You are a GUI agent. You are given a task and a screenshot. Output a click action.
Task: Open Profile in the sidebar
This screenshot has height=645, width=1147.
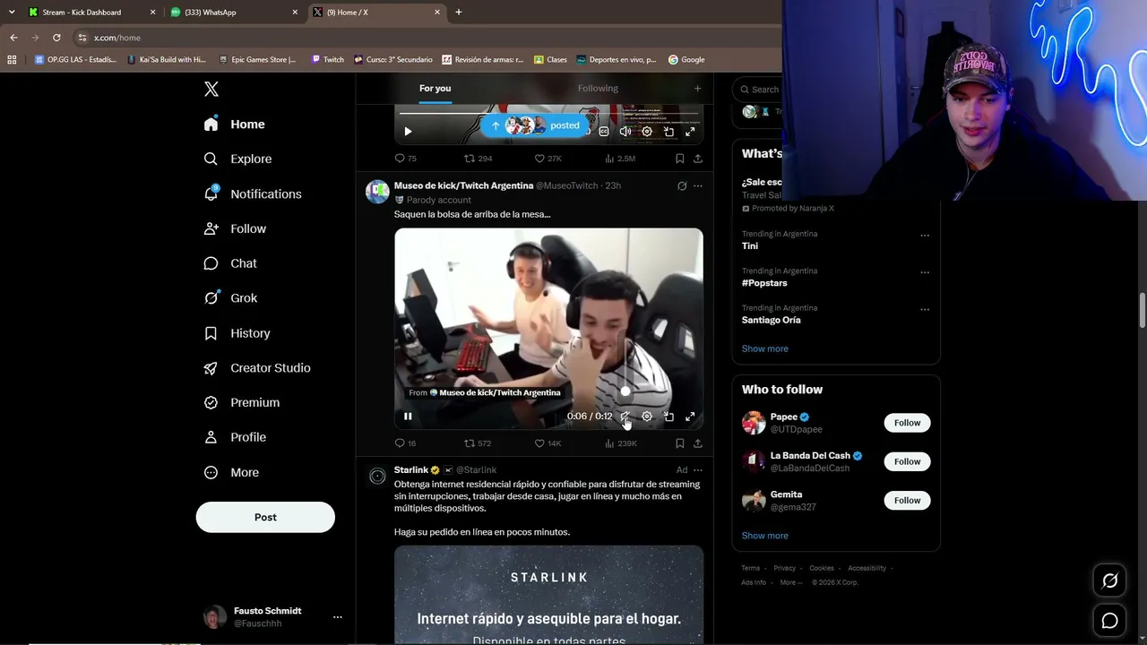pyautogui.click(x=236, y=437)
